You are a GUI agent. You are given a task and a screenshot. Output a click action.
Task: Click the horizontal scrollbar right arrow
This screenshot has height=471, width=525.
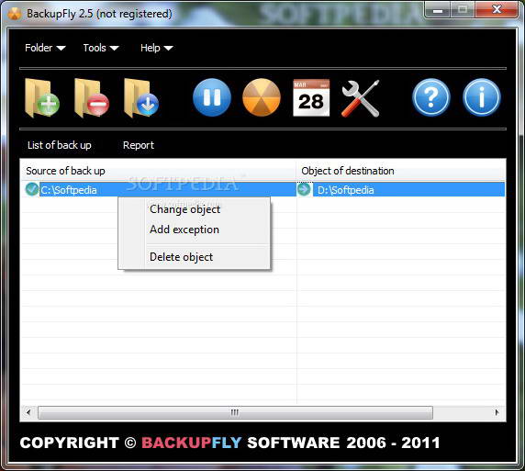coord(497,412)
